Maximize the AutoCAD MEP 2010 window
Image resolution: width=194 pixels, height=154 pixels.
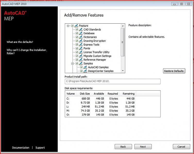pyautogui.click(x=181, y=4)
